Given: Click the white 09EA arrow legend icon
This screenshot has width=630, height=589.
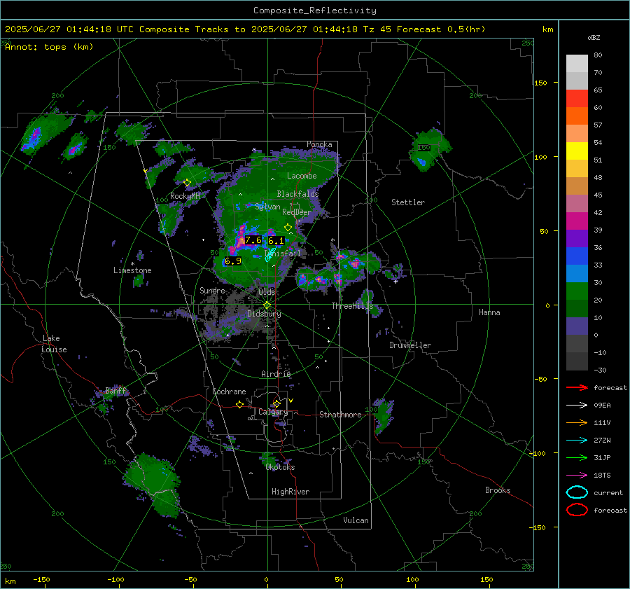Looking at the screenshot, I should tap(577, 405).
